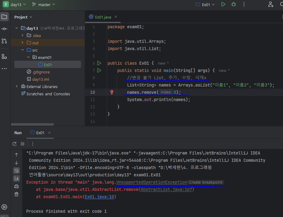Click the Create breakpoint button
Image resolution: width=283 pixels, height=217 pixels.
point(206,182)
